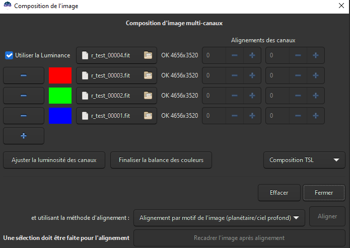Increase second alignment value for r_test_00003.fit
This screenshot has height=248, width=350.
point(316,75)
